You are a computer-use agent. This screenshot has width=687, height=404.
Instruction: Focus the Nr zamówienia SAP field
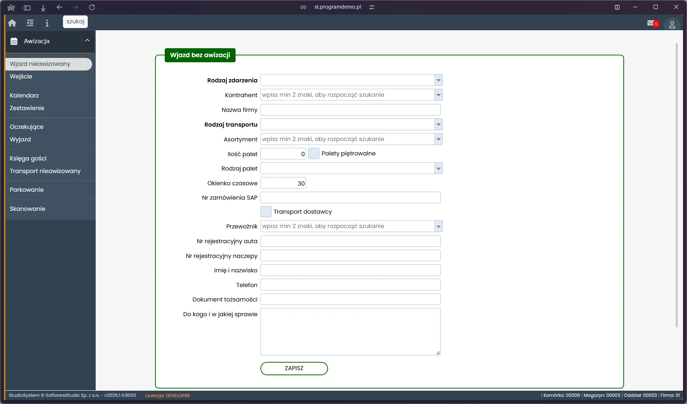[350, 198]
